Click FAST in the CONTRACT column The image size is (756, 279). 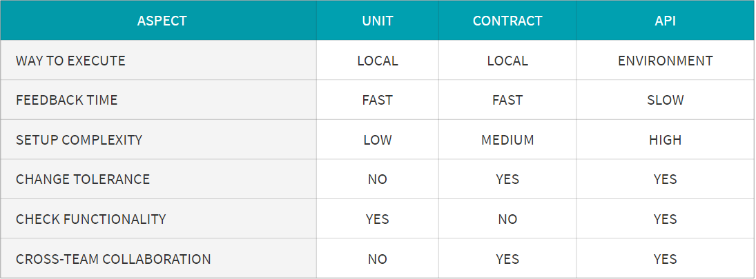(x=507, y=100)
